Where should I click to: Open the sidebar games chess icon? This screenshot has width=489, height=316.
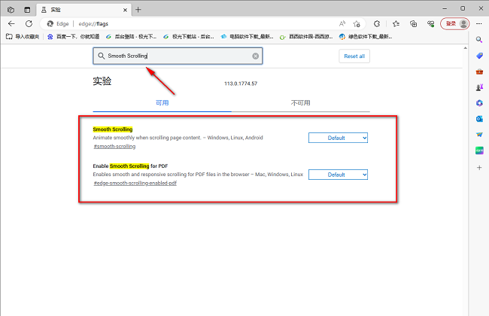pyautogui.click(x=479, y=88)
